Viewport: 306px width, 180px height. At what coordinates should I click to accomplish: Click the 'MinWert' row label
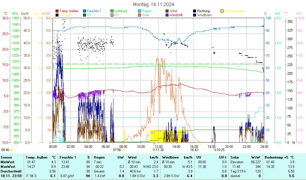8,162
